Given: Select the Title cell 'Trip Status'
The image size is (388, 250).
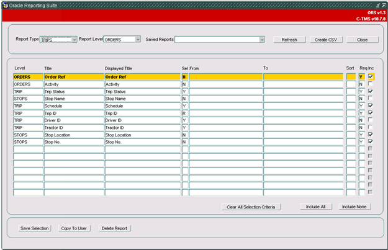Looking at the screenshot, I should pos(74,91).
